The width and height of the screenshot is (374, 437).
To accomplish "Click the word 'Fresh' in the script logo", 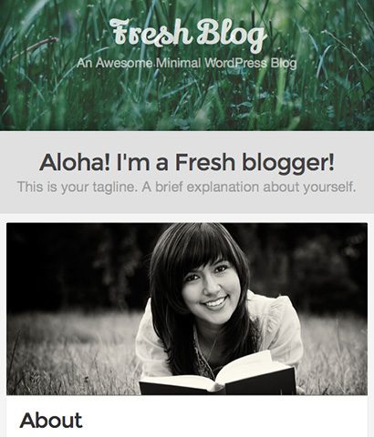I will coord(152,32).
